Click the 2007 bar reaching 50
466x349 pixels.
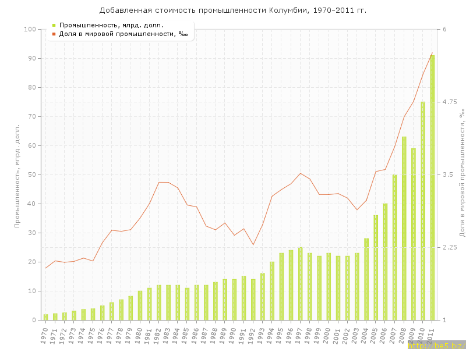tap(394, 247)
